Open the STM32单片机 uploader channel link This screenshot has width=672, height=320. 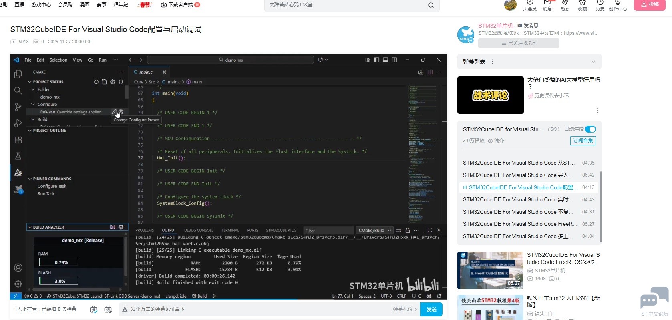tap(495, 26)
